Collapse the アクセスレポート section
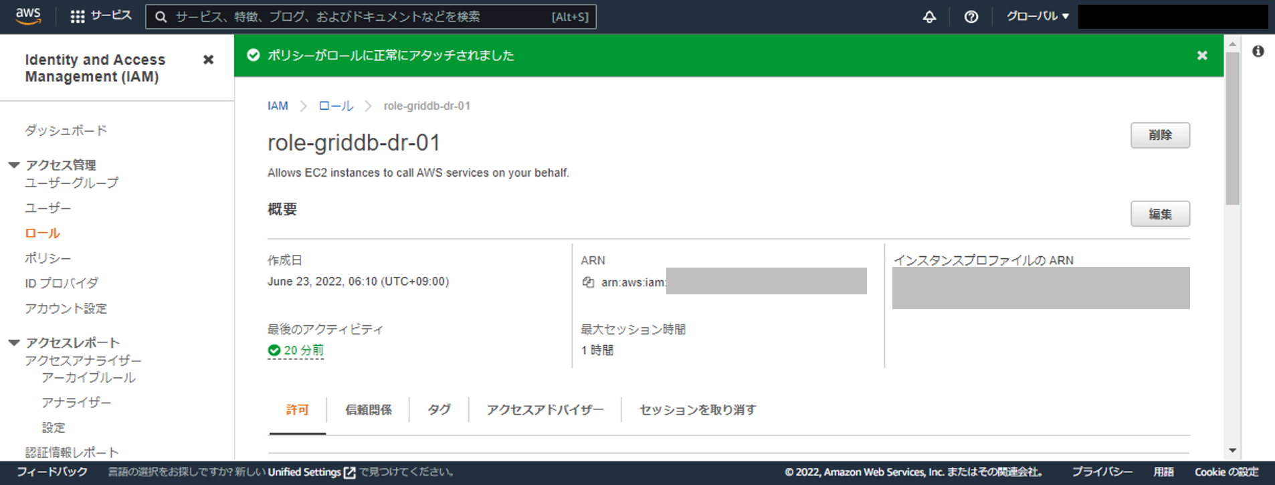 click(x=14, y=343)
